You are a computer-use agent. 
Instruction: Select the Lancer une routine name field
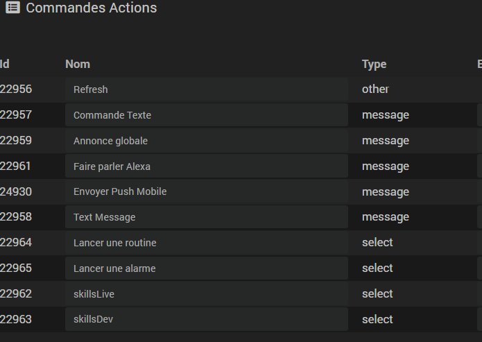206,243
